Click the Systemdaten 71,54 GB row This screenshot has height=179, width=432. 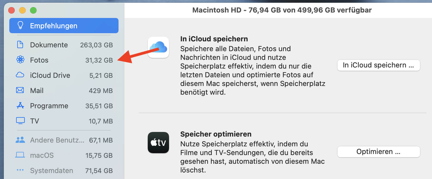pyautogui.click(x=64, y=171)
